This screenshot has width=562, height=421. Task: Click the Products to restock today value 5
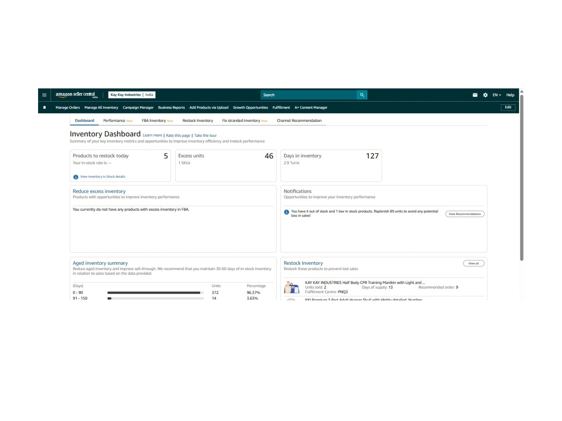(166, 156)
